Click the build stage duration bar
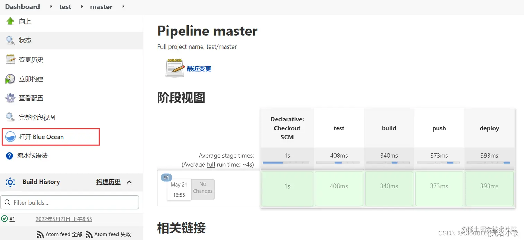Screen dimensions: 524x240 pos(389,162)
